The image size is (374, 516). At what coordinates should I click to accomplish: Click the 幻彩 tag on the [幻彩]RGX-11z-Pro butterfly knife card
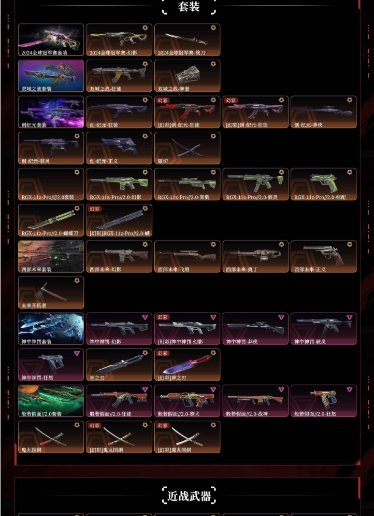coord(95,209)
